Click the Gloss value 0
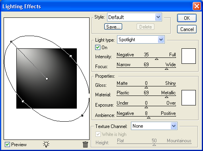Screen dimensions: 203x151 pos(146,83)
